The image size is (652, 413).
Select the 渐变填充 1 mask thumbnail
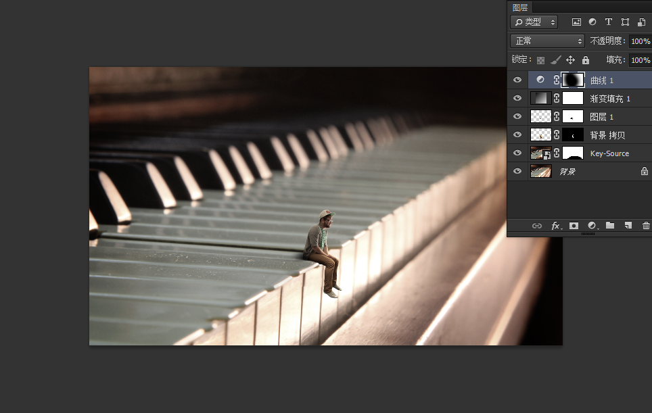(x=573, y=98)
